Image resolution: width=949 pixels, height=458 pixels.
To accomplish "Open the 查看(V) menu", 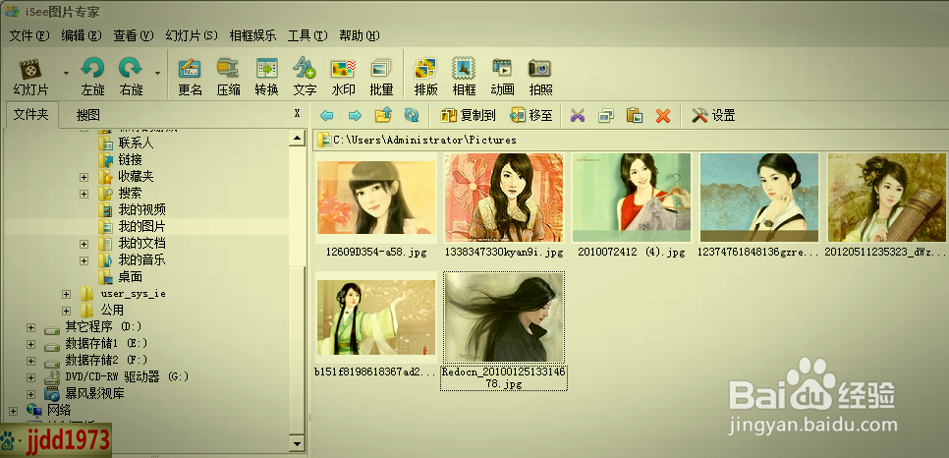I will (134, 35).
